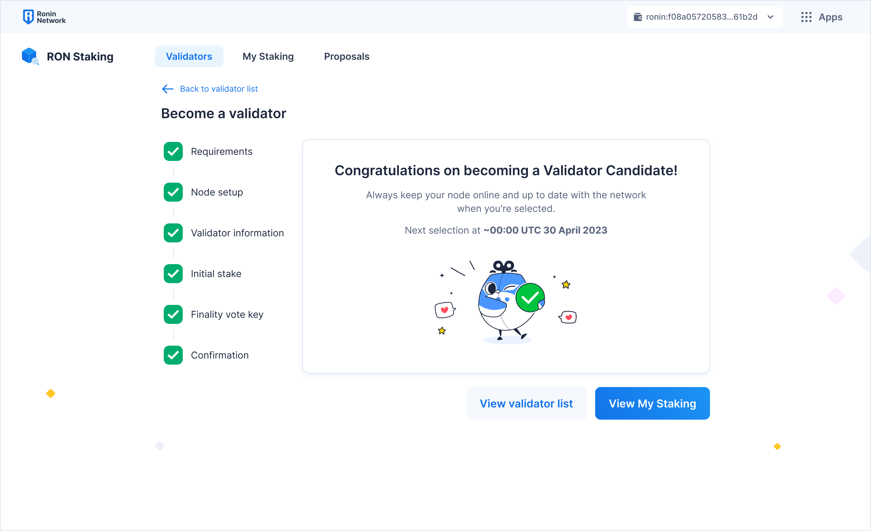Viewport: 871px width, 531px height.
Task: Select the Finality vote key checkmark
Action: pyautogui.click(x=173, y=314)
